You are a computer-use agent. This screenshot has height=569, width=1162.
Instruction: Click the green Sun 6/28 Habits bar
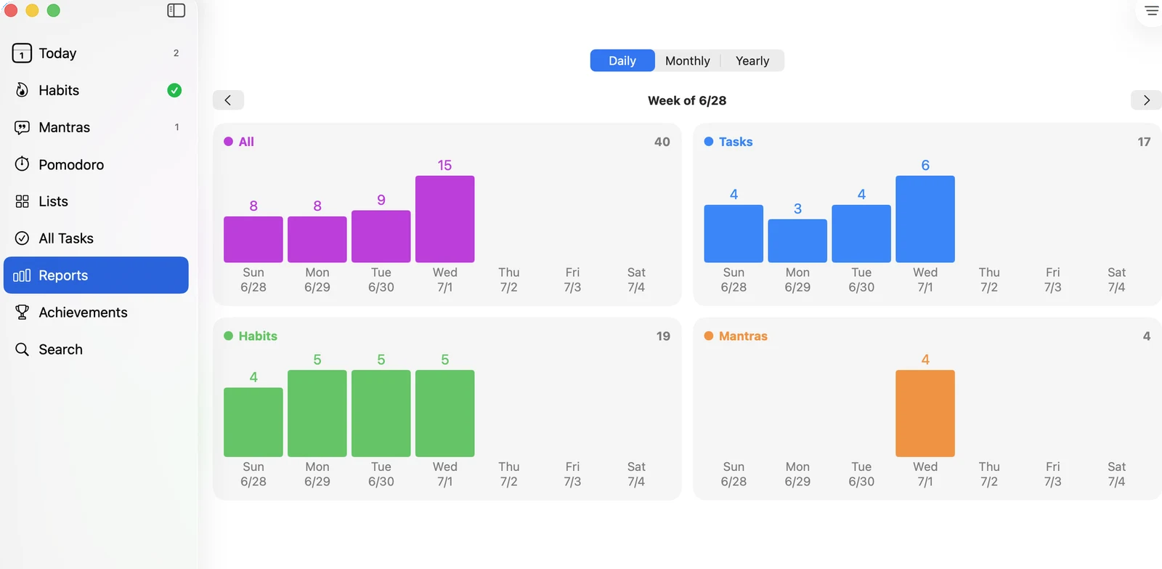click(x=253, y=422)
